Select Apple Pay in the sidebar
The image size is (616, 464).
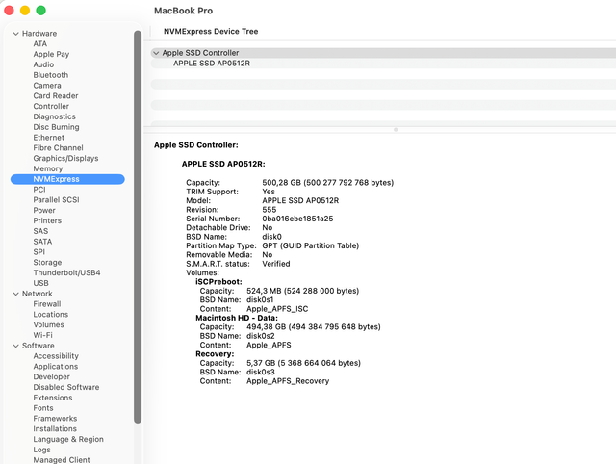51,54
